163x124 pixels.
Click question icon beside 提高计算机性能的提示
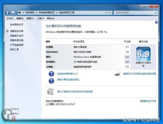click(51, 81)
